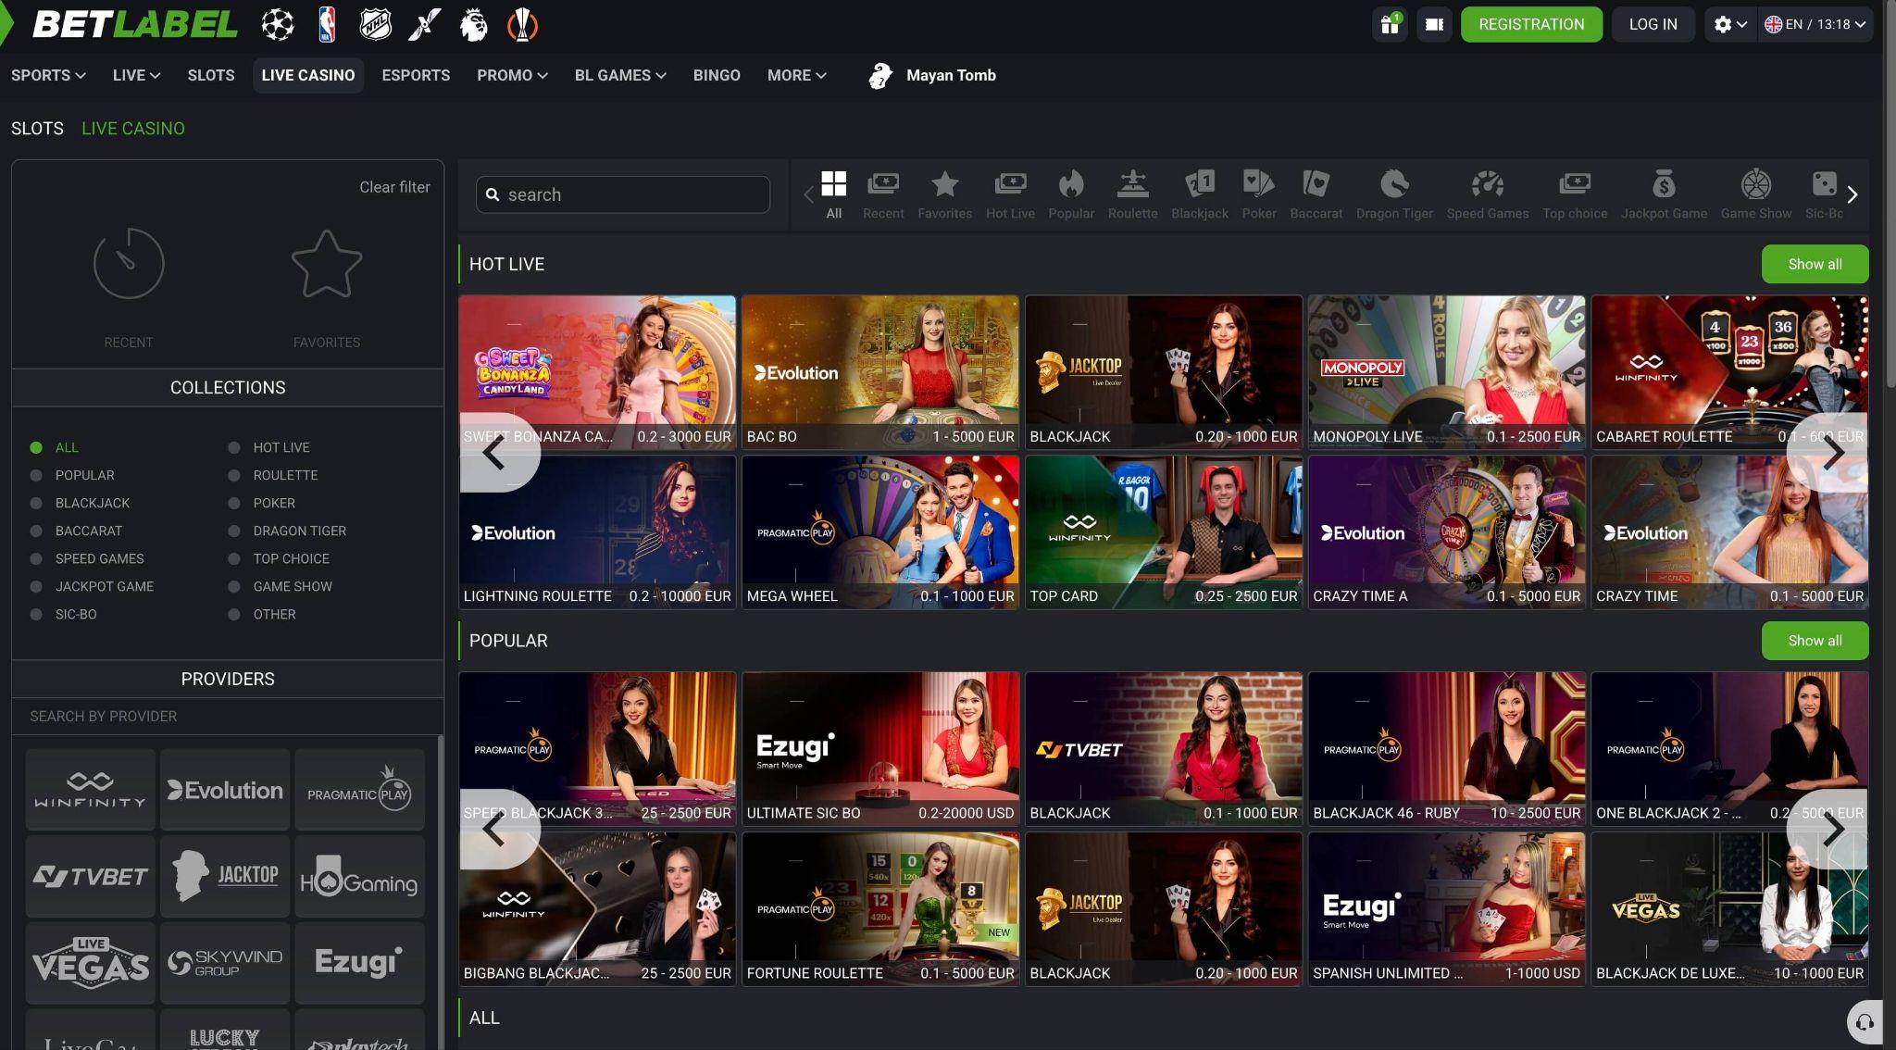1896x1050 pixels.
Task: Open Mayan Tomb promoted game link
Action: (x=931, y=75)
